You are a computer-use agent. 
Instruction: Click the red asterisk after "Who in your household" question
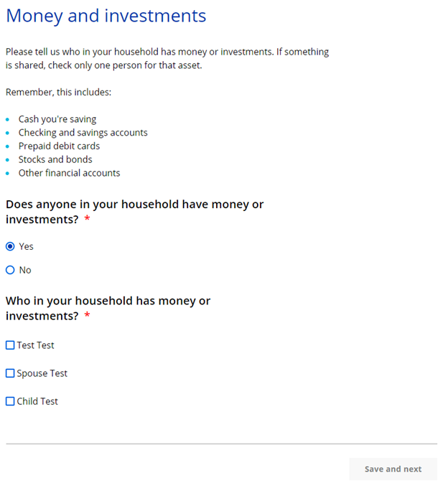[88, 317]
